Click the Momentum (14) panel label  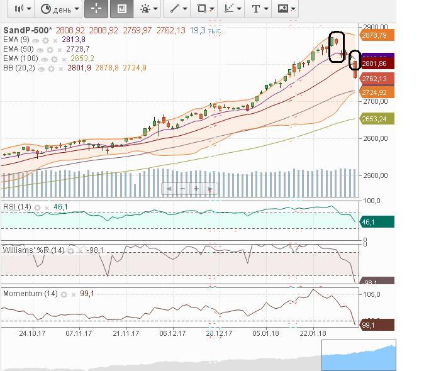tap(30, 294)
